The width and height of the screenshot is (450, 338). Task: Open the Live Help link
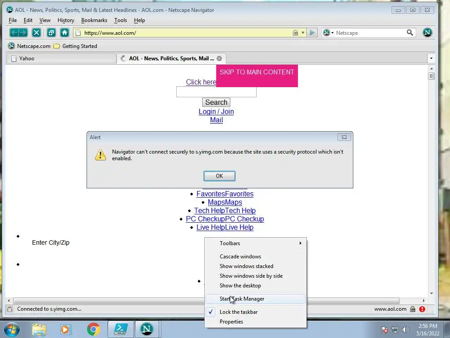(x=225, y=228)
